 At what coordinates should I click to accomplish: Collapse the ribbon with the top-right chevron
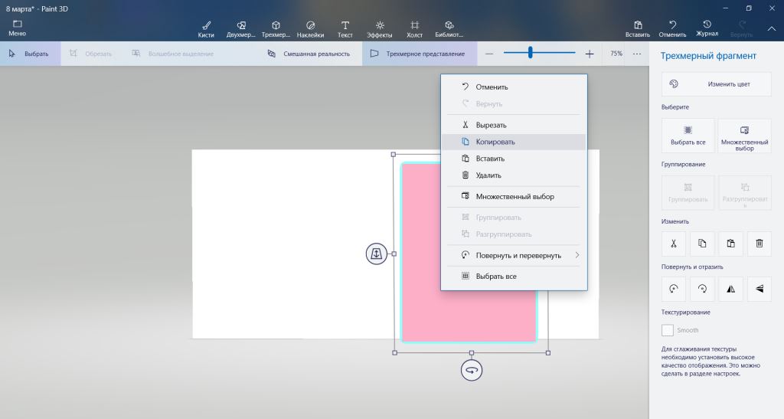pyautogui.click(x=771, y=29)
